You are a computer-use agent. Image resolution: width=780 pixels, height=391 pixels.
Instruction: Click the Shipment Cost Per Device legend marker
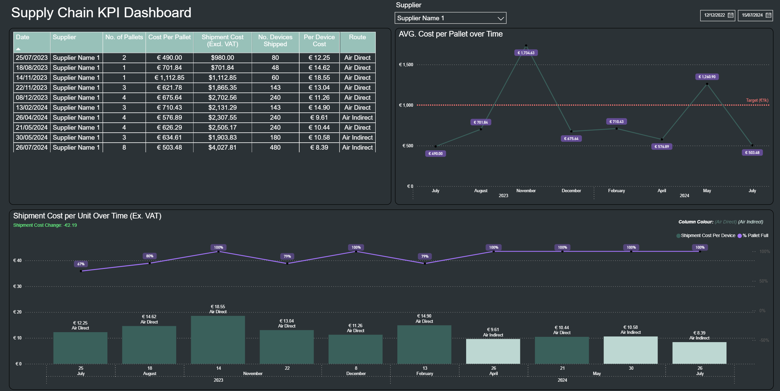[678, 236]
